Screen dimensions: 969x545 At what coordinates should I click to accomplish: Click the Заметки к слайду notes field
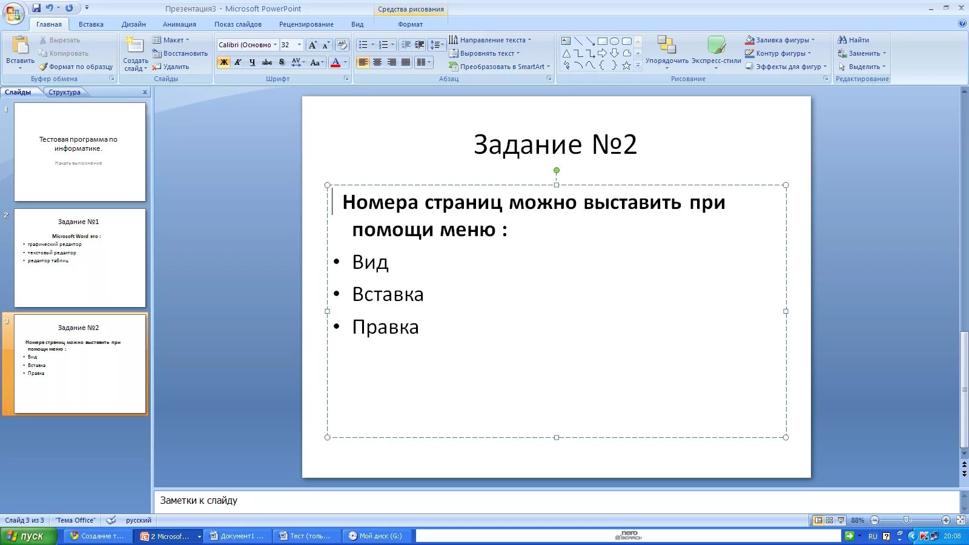tap(556, 501)
